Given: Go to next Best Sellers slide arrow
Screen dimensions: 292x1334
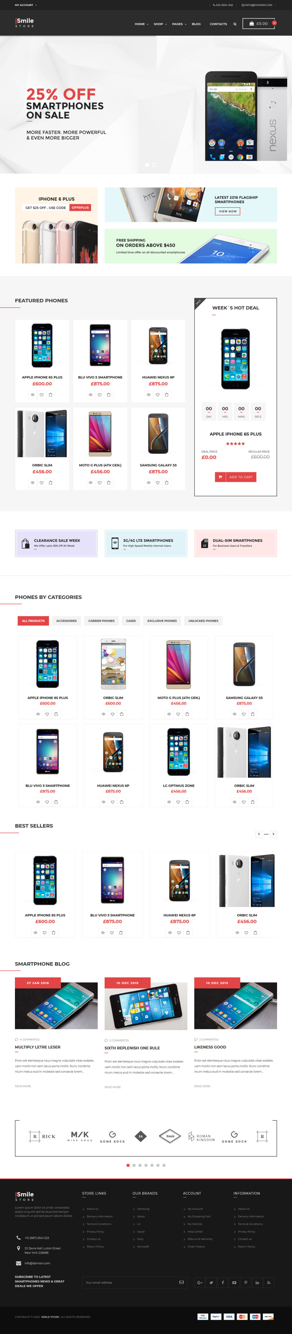Looking at the screenshot, I should coord(273,834).
